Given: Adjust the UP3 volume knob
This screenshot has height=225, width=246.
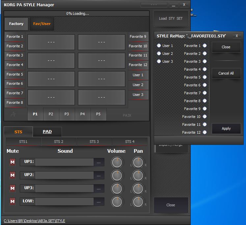Looking at the screenshot, I should [x=117, y=189].
